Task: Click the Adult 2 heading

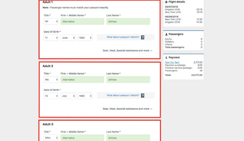Action: tap(48, 66)
